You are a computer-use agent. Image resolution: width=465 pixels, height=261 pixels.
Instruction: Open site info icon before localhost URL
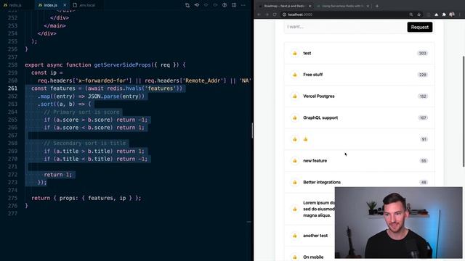click(x=284, y=14)
